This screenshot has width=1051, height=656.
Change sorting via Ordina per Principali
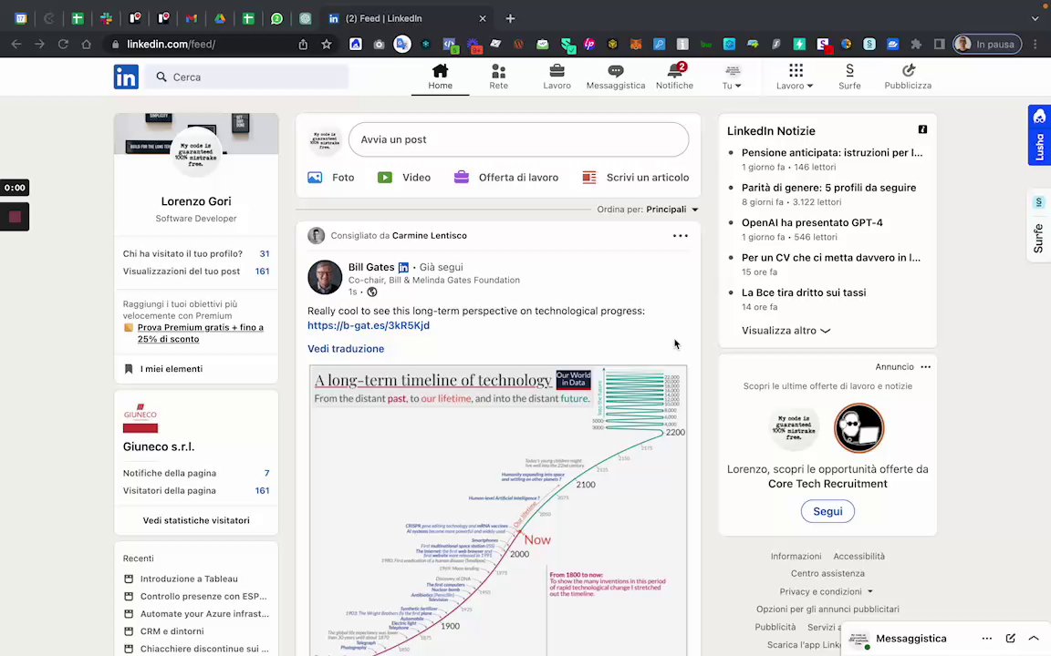[x=648, y=210]
